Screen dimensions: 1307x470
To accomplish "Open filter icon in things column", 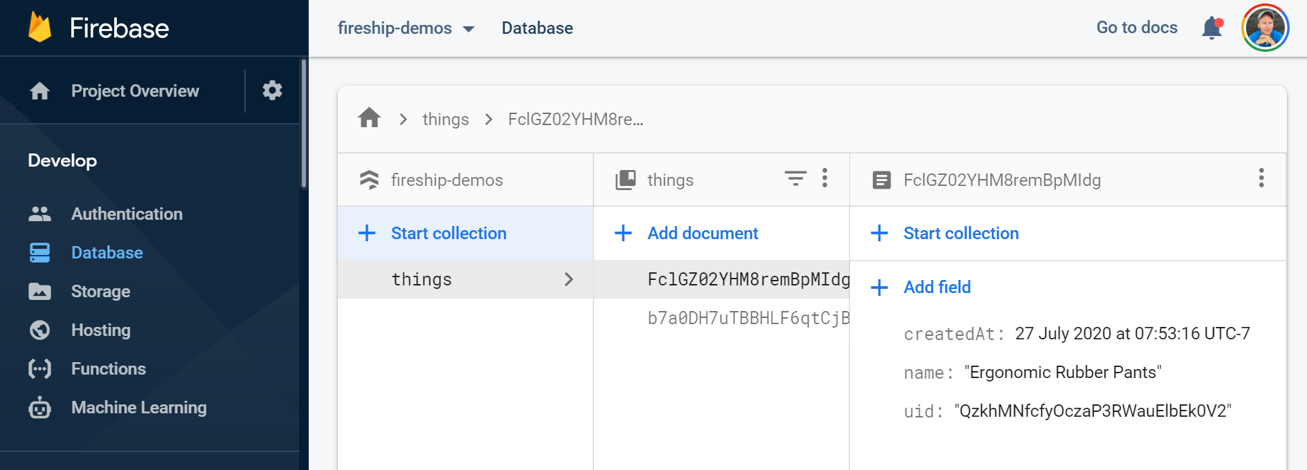I will [795, 179].
